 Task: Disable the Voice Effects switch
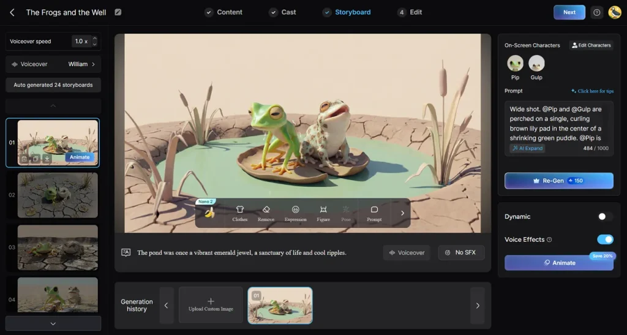tap(605, 239)
